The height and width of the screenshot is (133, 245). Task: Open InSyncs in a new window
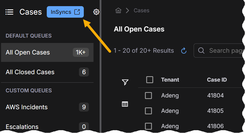65,12
